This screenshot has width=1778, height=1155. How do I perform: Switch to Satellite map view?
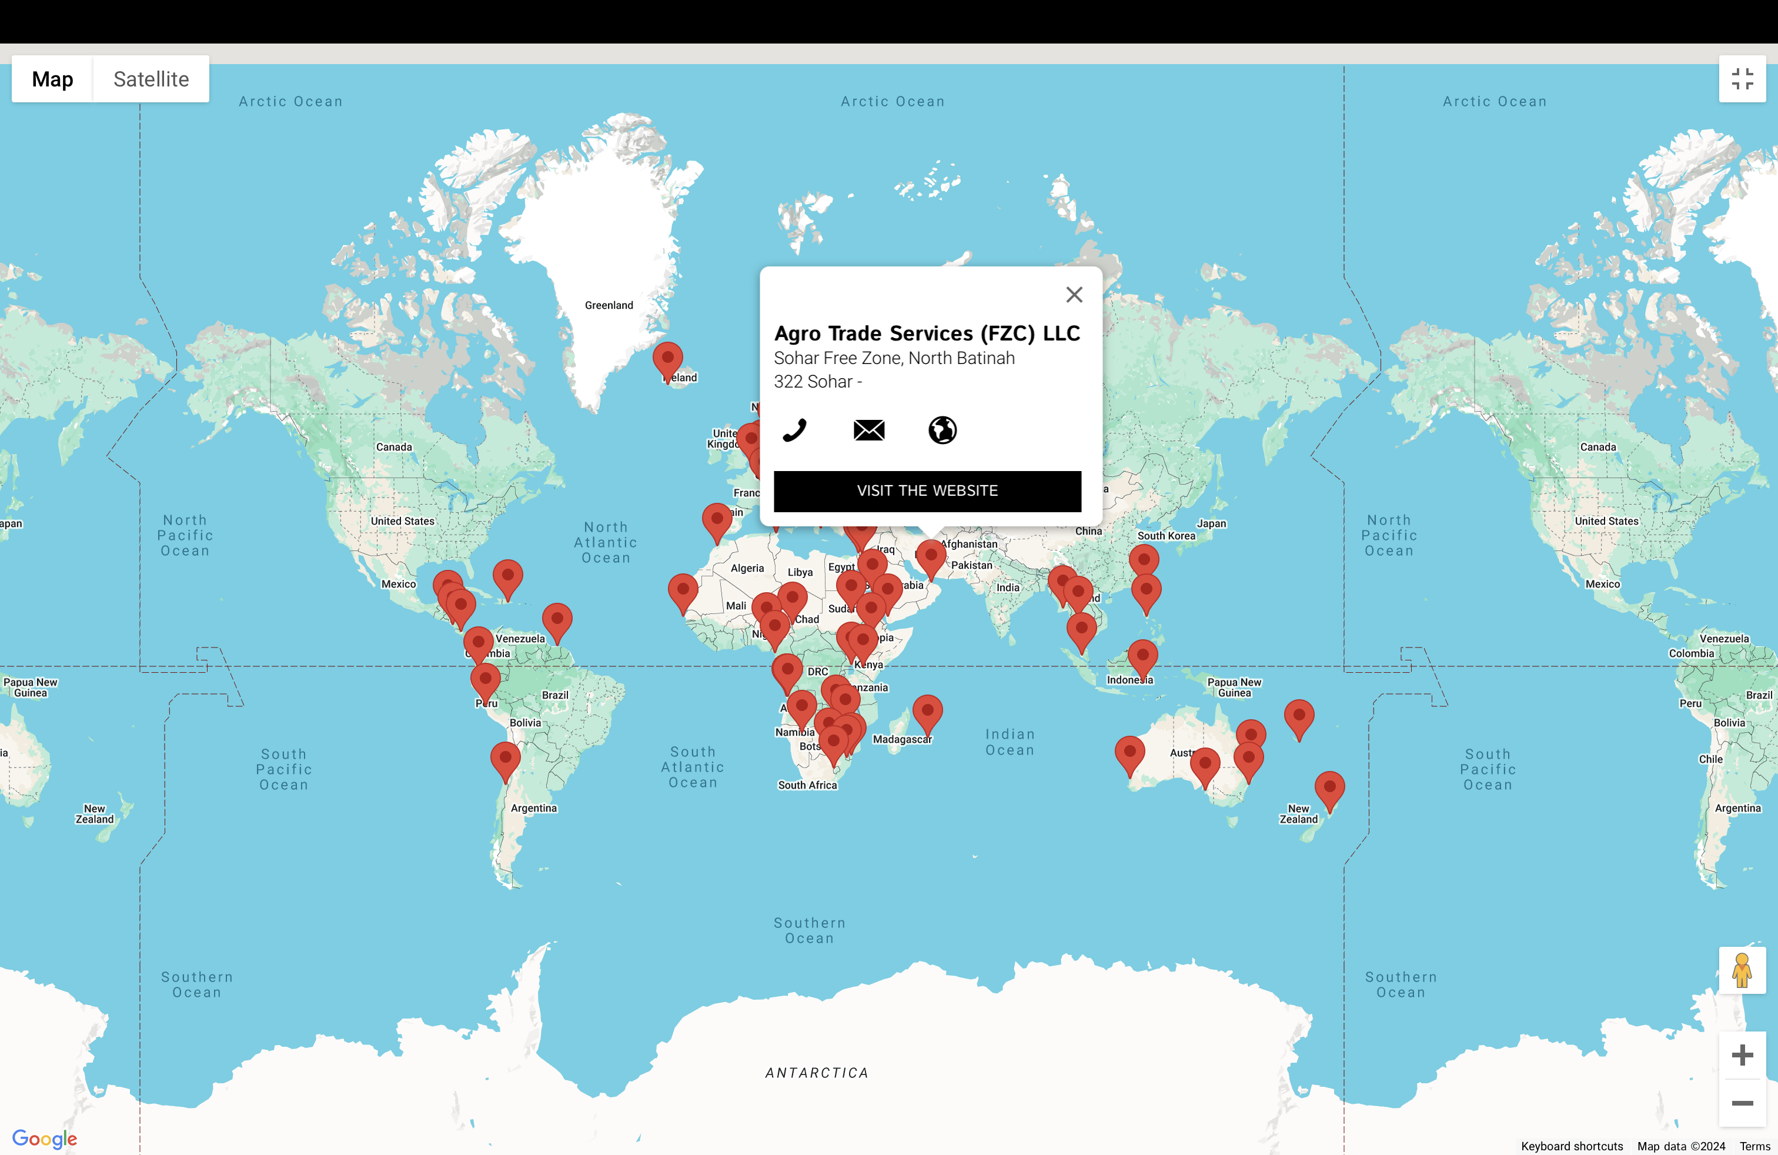coord(151,79)
